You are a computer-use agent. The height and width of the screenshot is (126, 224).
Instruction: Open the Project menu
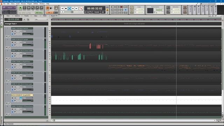[x=29, y=4]
